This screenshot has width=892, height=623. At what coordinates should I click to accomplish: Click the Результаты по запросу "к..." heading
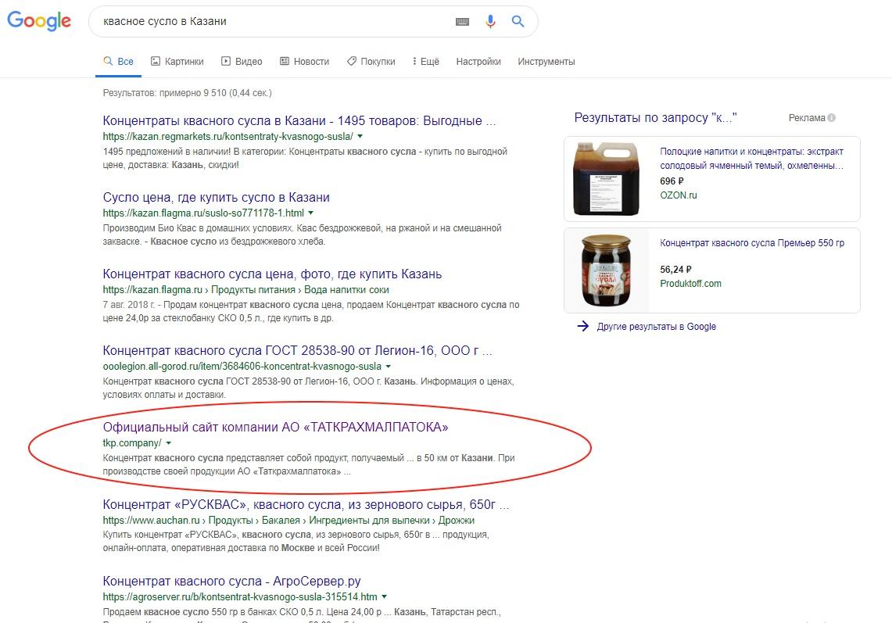pyautogui.click(x=655, y=118)
